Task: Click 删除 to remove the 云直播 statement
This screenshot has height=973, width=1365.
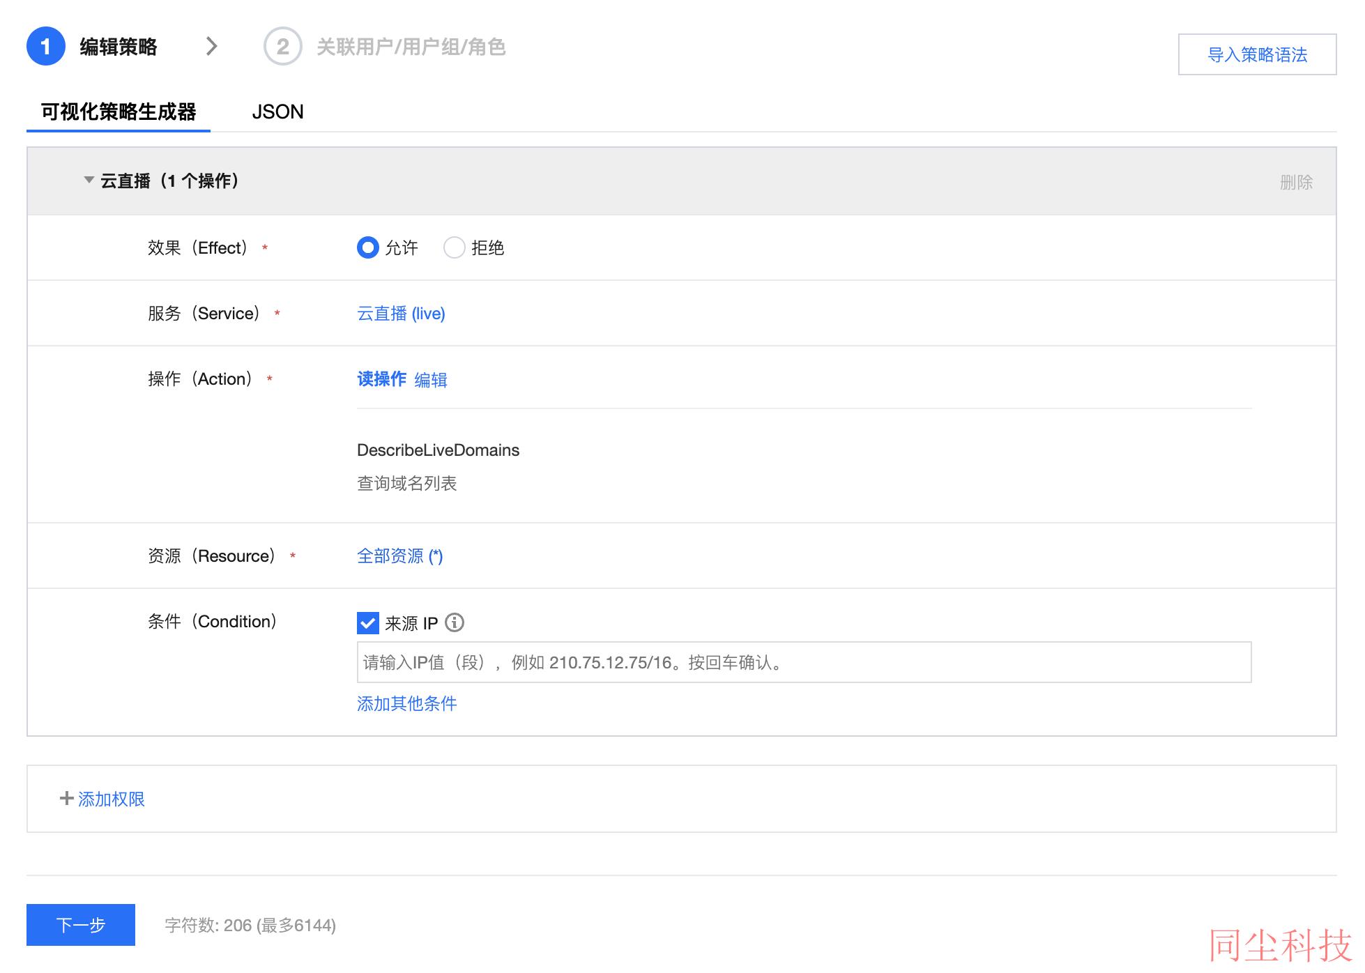Action: [1296, 182]
